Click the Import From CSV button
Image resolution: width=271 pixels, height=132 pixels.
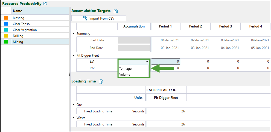pos(99,19)
